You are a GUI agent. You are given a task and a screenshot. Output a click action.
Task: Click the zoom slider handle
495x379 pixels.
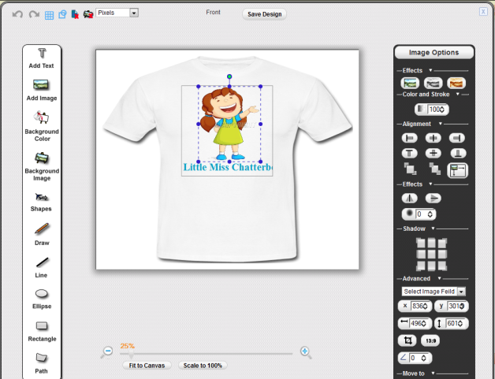pyautogui.click(x=130, y=355)
